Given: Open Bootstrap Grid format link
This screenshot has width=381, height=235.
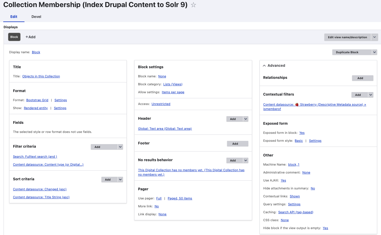Looking at the screenshot, I should pos(37,100).
